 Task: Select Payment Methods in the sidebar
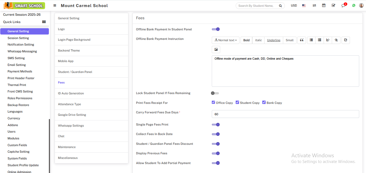click(x=20, y=71)
